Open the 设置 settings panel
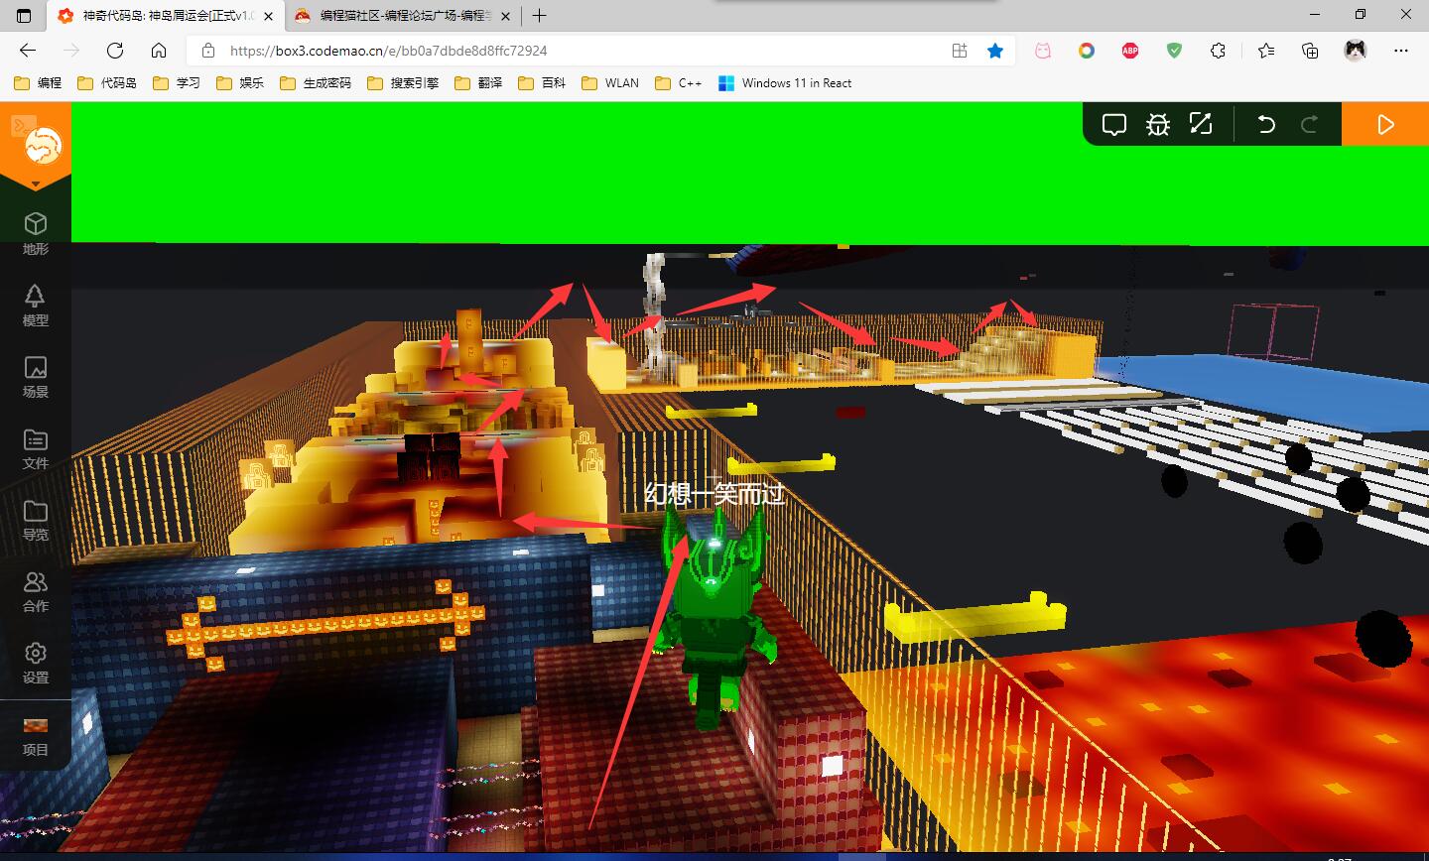The width and height of the screenshot is (1429, 861). (36, 663)
